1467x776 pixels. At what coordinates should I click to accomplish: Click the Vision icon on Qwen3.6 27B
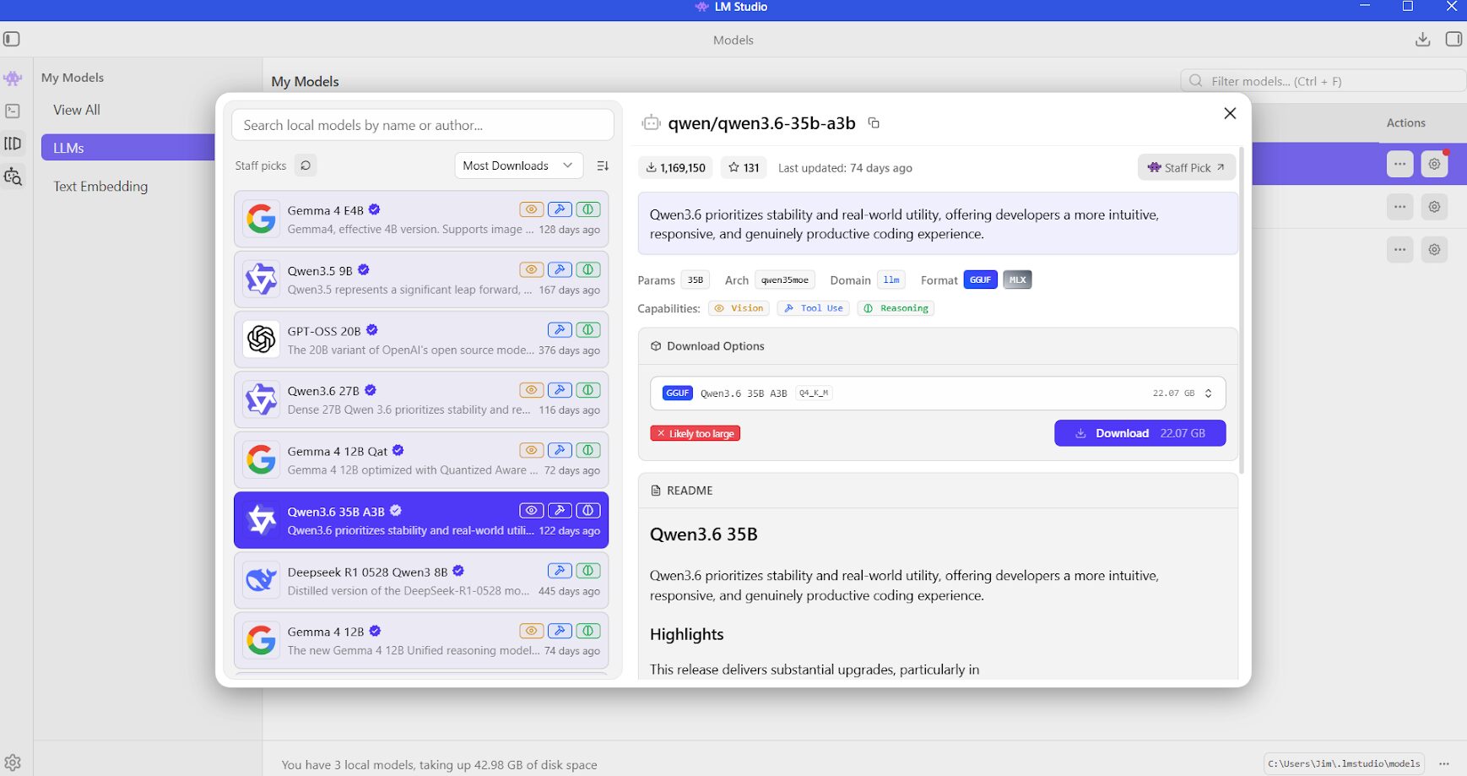click(531, 390)
